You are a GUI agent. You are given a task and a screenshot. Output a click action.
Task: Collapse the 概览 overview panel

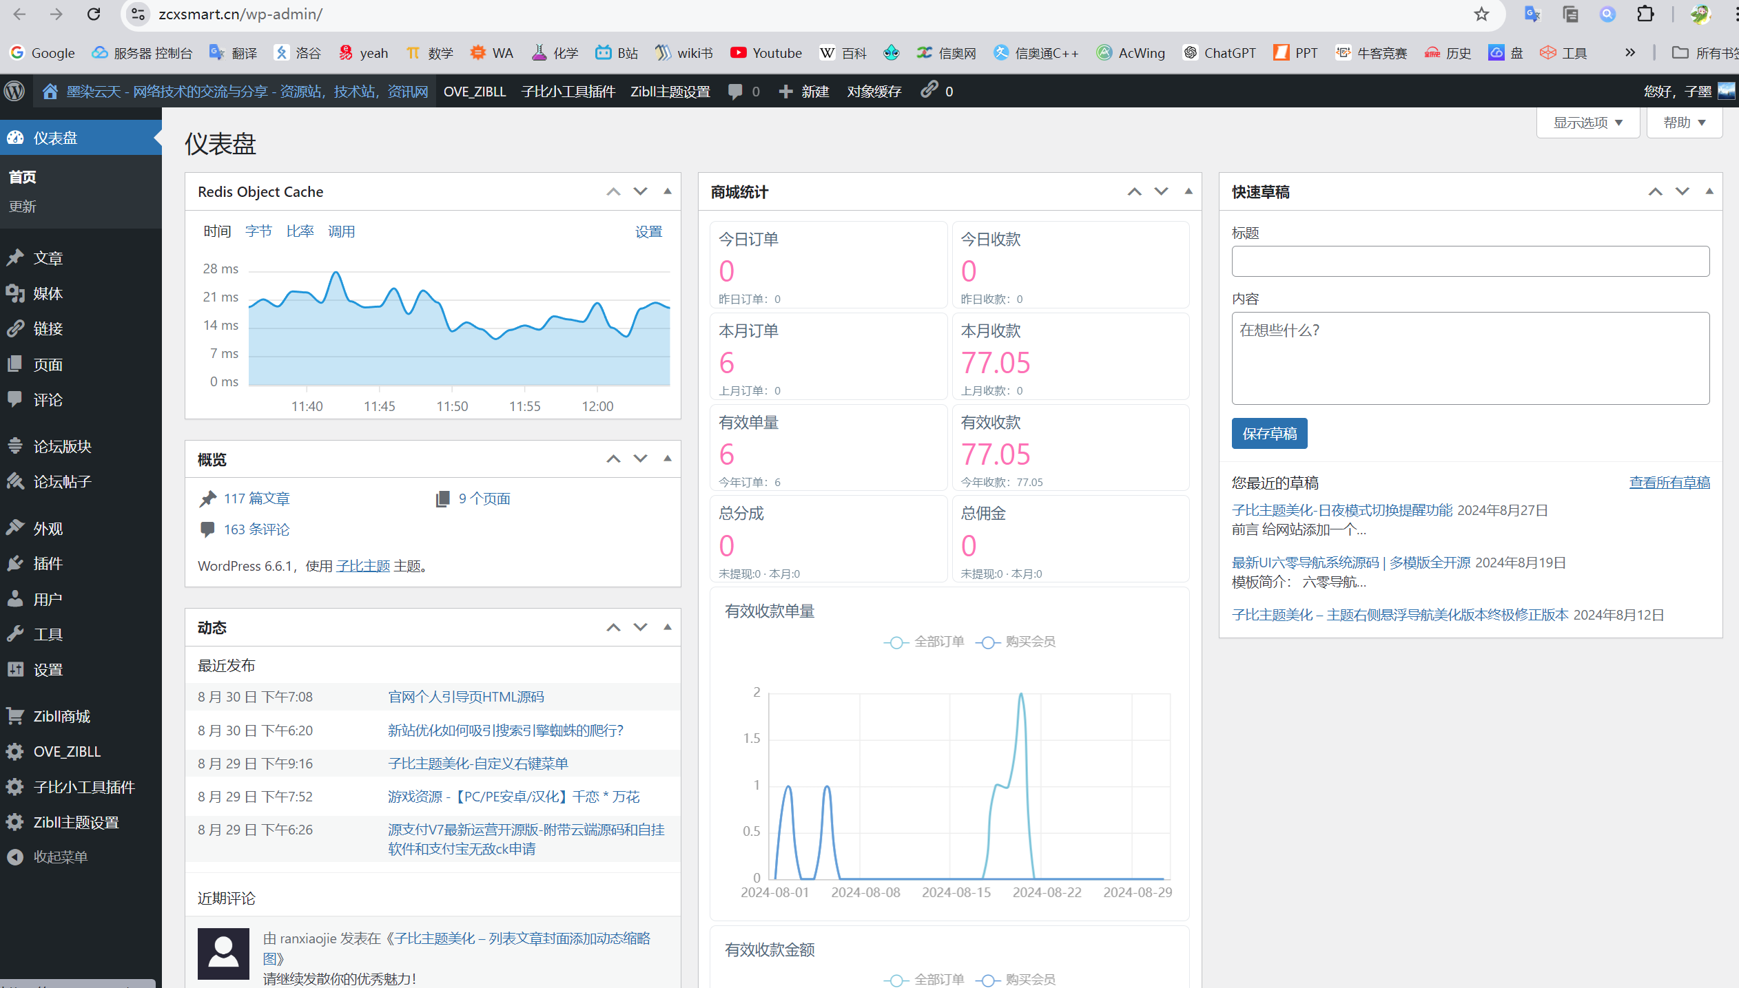point(667,459)
